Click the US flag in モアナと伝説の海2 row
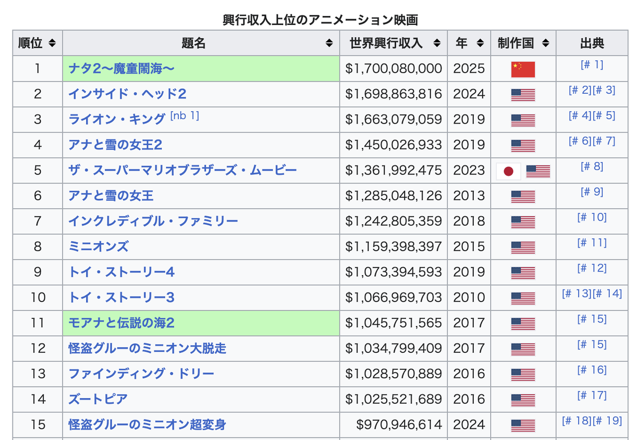The height and width of the screenshot is (440, 637). (x=523, y=323)
